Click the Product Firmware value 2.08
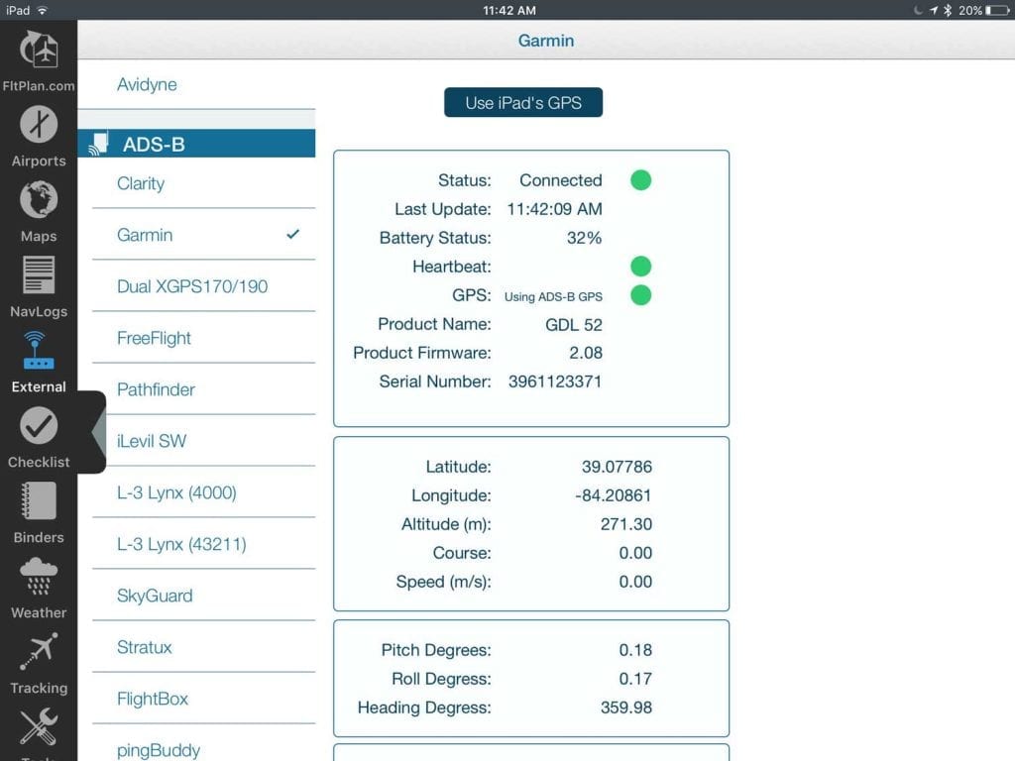This screenshot has width=1015, height=761. click(586, 353)
